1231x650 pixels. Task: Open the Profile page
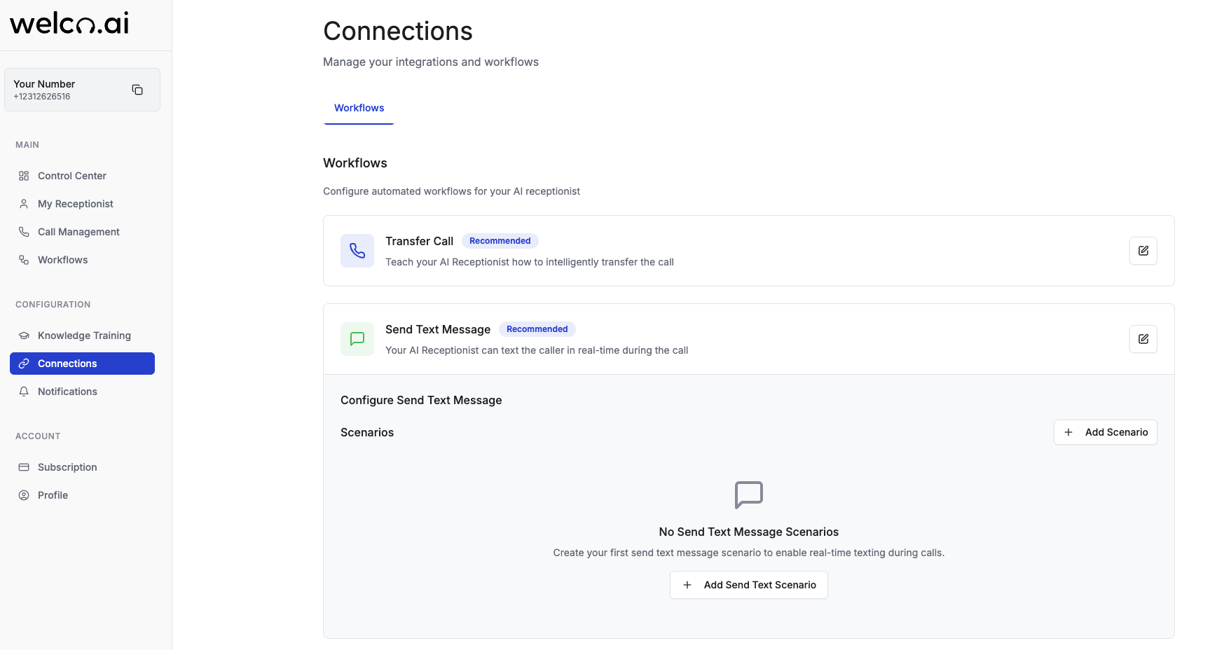82,495
